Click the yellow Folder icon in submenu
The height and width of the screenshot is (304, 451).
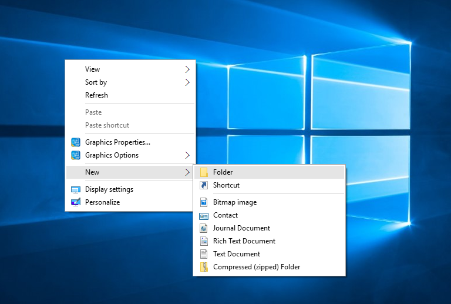point(204,172)
